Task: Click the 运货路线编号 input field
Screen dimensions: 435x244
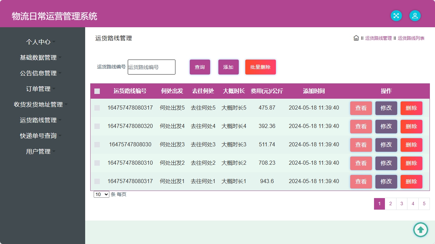Action: coord(151,67)
